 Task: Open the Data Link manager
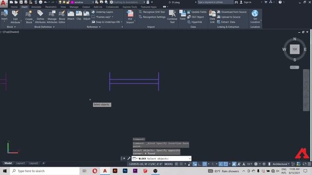(213, 17)
